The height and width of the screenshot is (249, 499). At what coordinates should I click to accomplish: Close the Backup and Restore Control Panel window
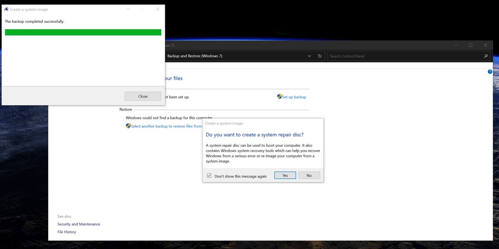[485, 45]
